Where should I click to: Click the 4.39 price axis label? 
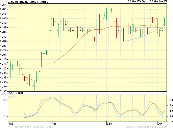point(3,28)
